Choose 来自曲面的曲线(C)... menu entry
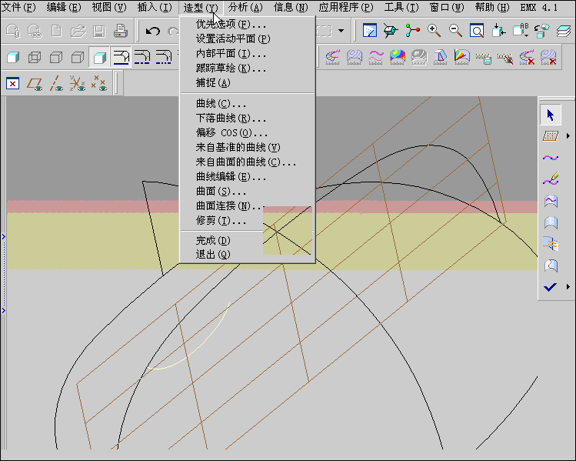 coord(247,162)
